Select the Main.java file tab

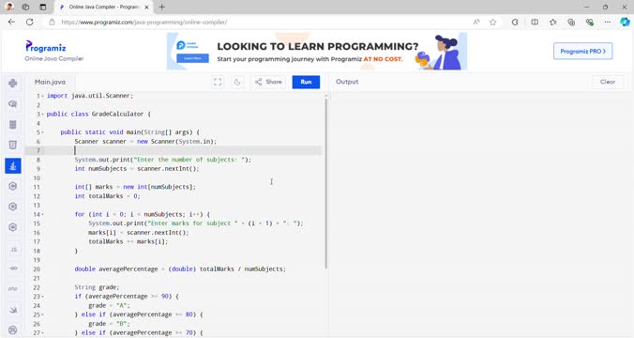click(50, 82)
